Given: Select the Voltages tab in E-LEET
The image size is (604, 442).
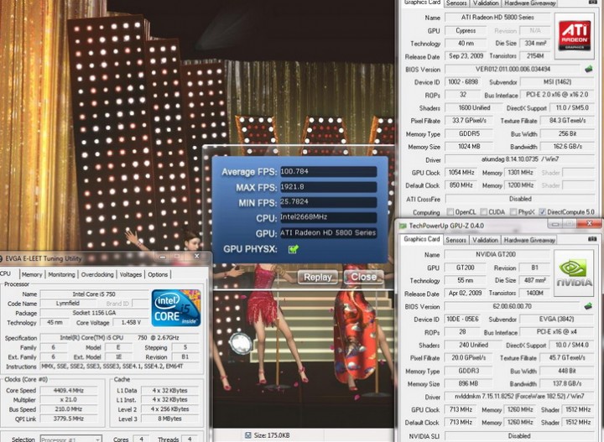Looking at the screenshot, I should point(130,274).
